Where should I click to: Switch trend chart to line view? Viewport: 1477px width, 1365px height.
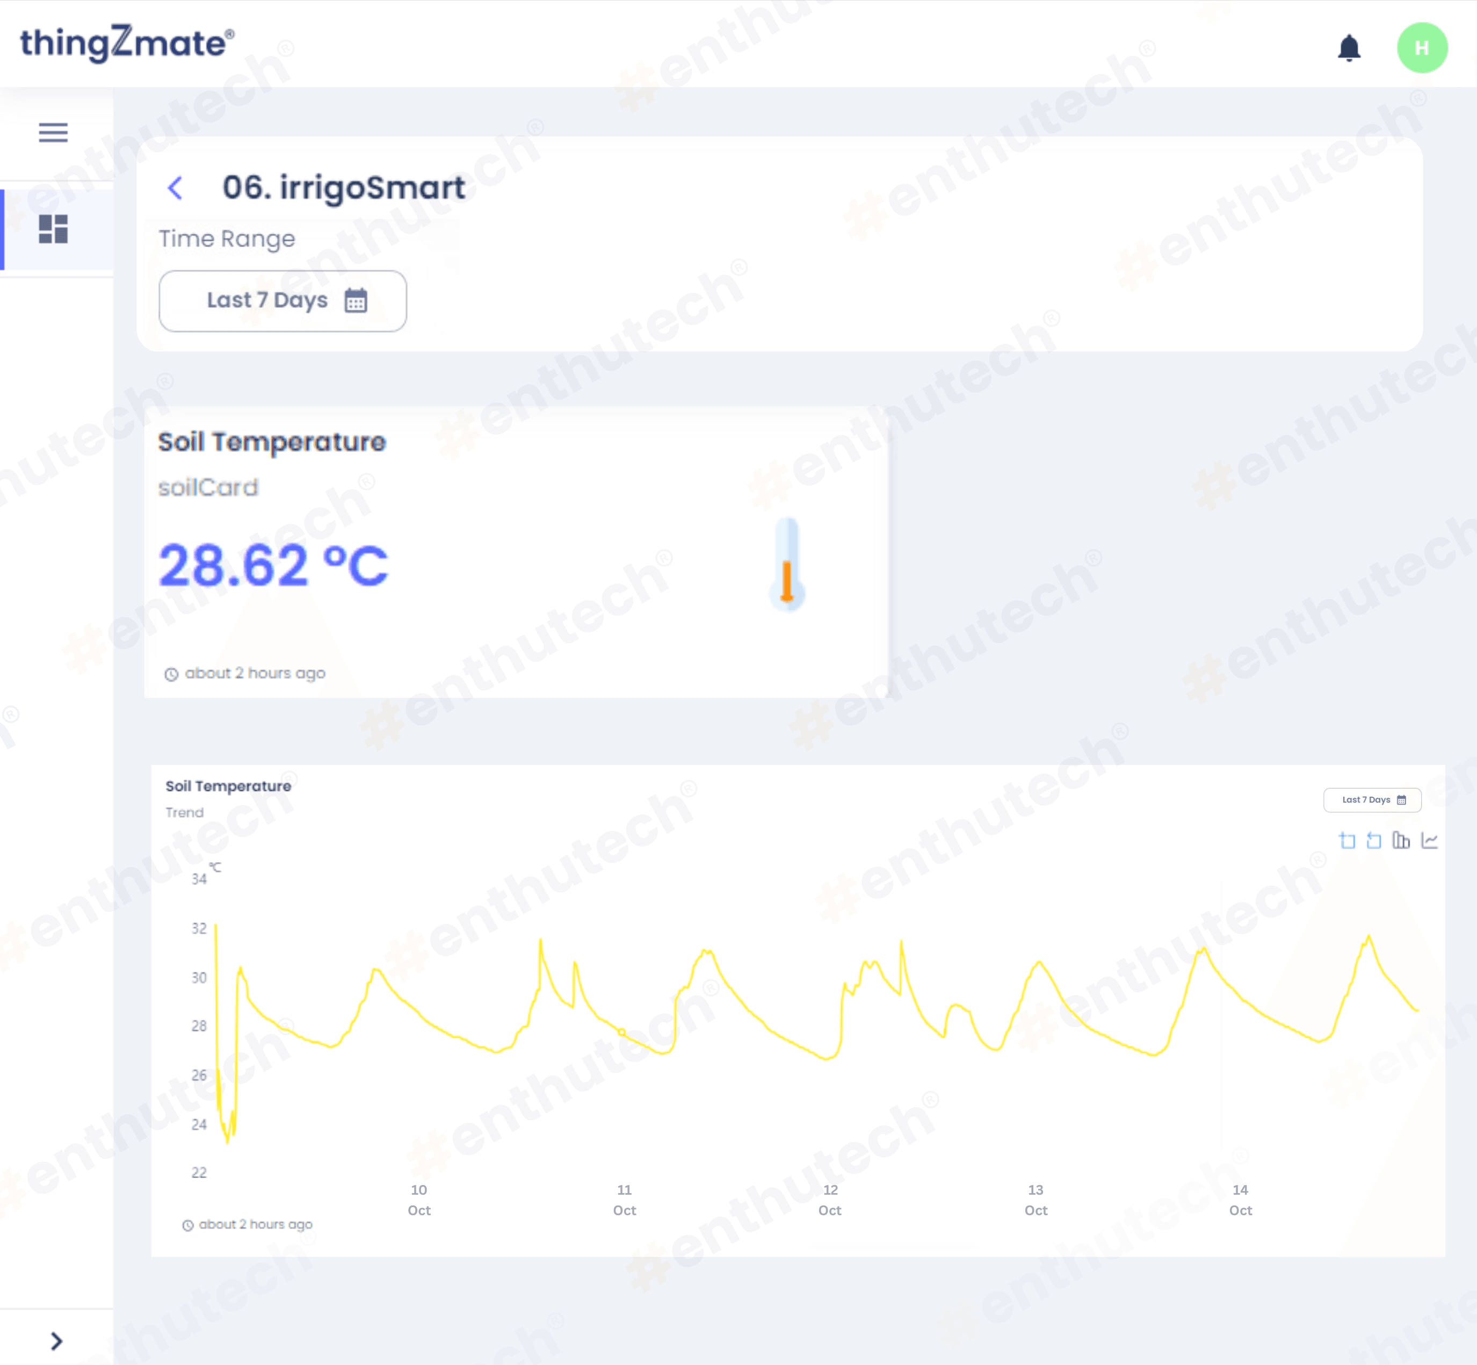pyautogui.click(x=1429, y=841)
